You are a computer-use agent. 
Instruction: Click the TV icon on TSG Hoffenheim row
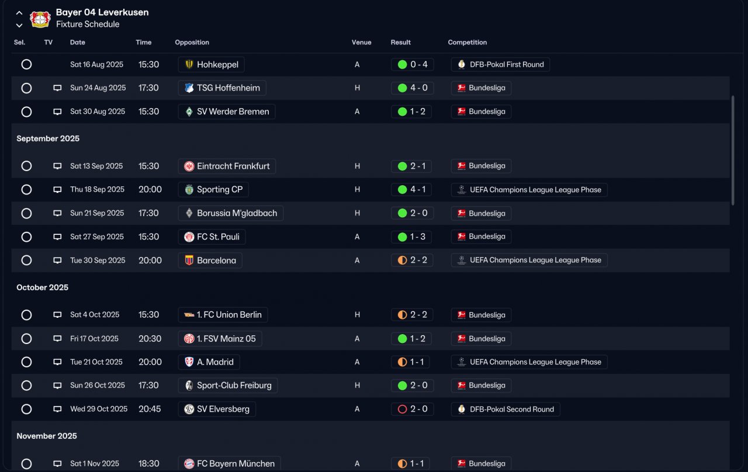tap(57, 88)
